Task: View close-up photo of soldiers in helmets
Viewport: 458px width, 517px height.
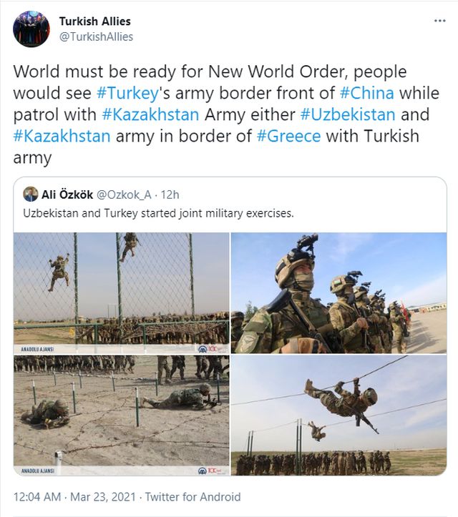Action: tap(338, 292)
